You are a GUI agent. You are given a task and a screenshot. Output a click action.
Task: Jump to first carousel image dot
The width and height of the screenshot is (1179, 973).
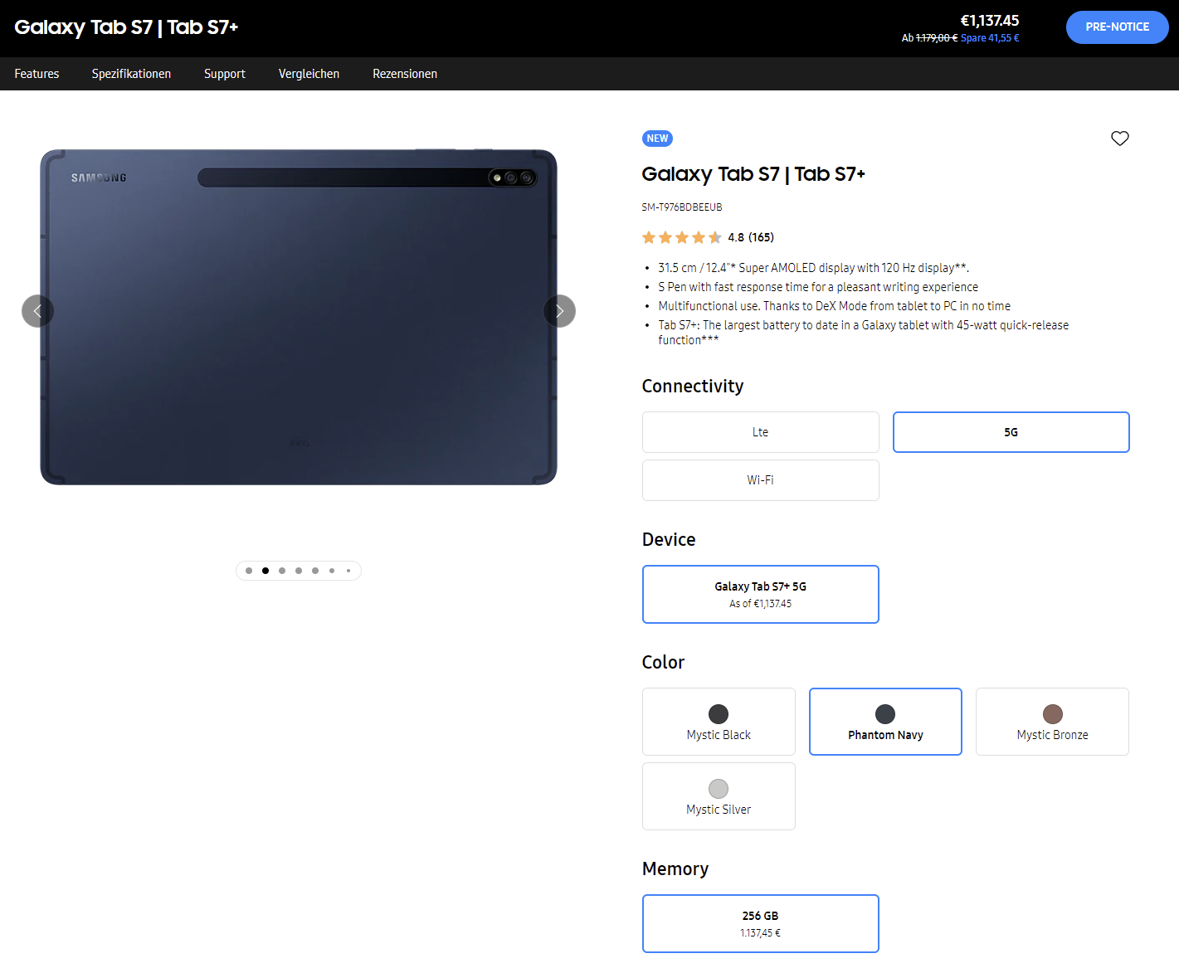click(249, 571)
